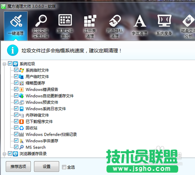Click the 设置 settings button
The width and height of the screenshot is (195, 175).
click(x=46, y=166)
